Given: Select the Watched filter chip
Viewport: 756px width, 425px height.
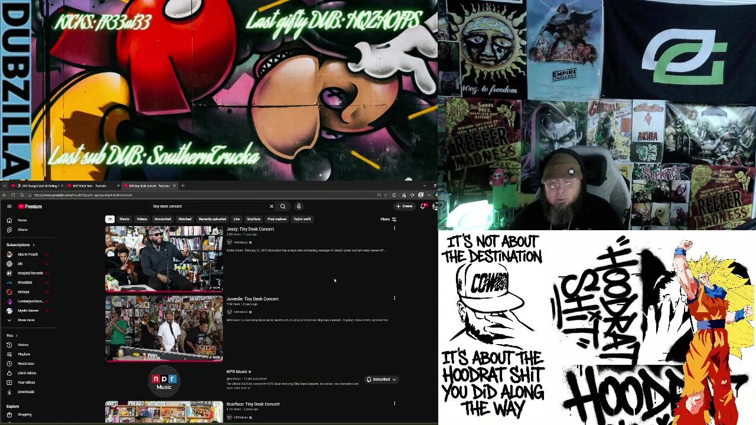Looking at the screenshot, I should [185, 219].
